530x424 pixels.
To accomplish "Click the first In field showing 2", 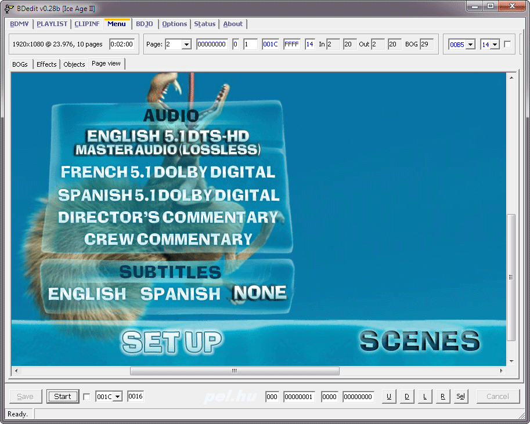I will click(x=333, y=44).
